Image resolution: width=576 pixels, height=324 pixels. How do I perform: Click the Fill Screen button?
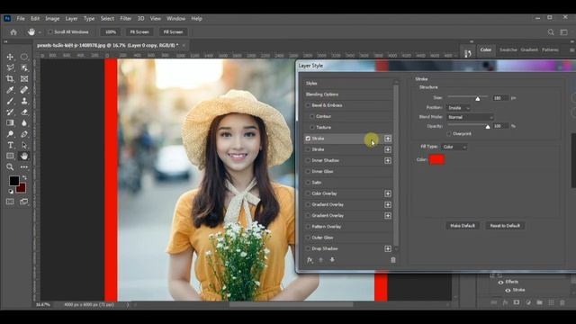[173, 32]
